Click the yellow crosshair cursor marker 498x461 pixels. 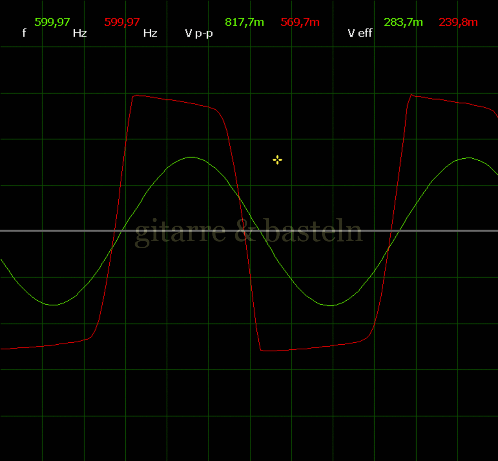point(277,160)
